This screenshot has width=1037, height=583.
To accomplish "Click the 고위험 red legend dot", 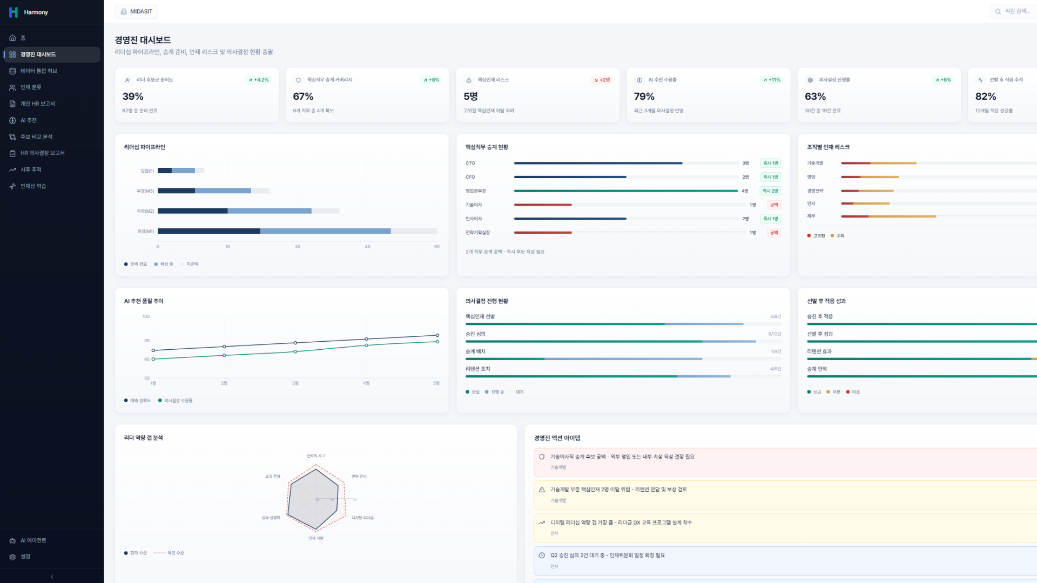I will pyautogui.click(x=809, y=236).
